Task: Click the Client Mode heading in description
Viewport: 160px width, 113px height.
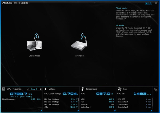Action: tap(121, 8)
